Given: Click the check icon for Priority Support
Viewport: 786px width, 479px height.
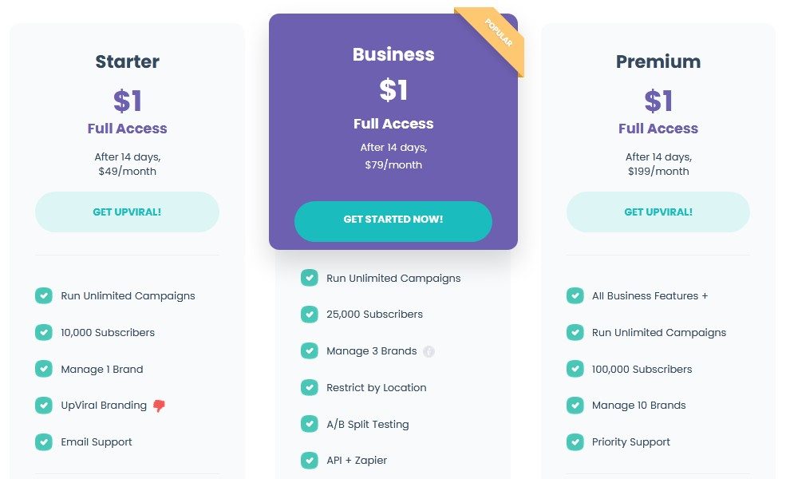Looking at the screenshot, I should point(575,441).
